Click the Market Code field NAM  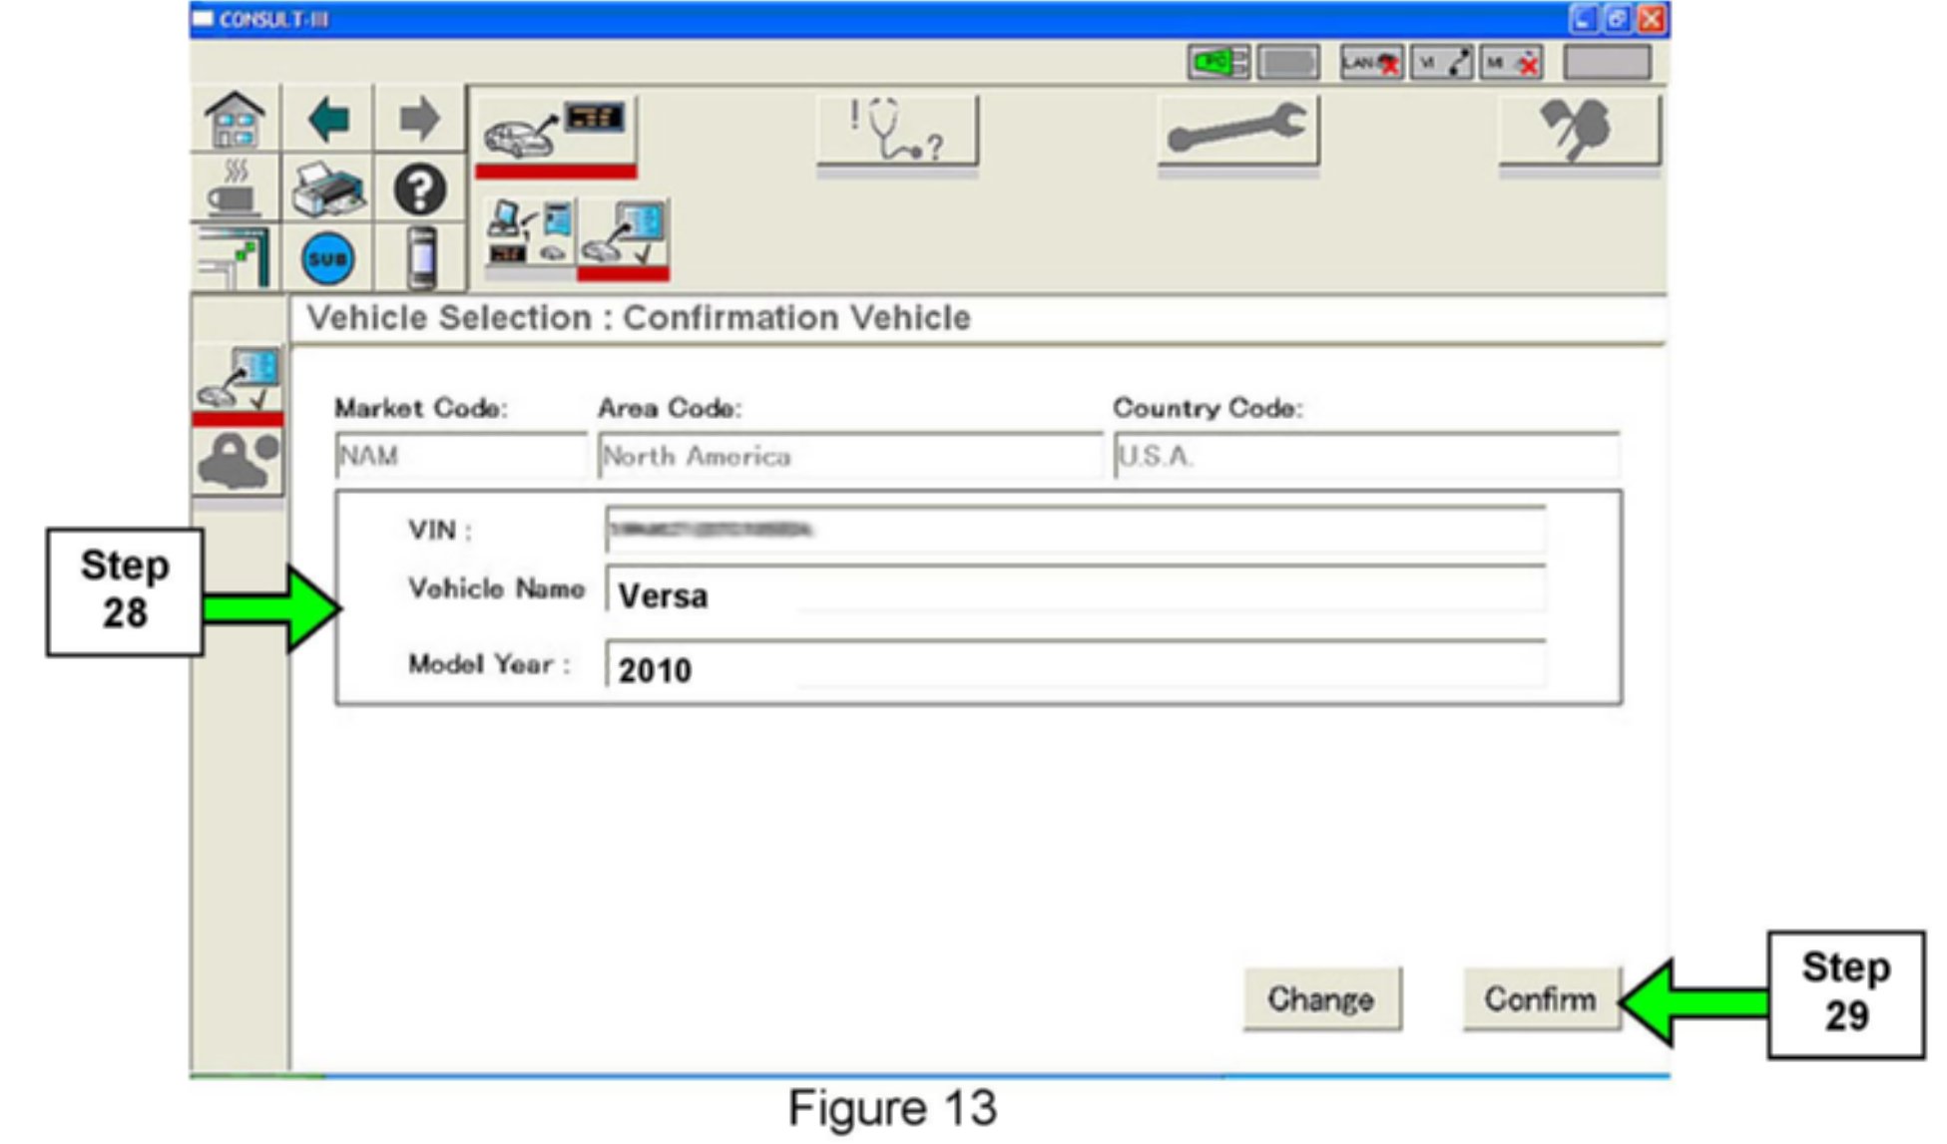click(461, 456)
